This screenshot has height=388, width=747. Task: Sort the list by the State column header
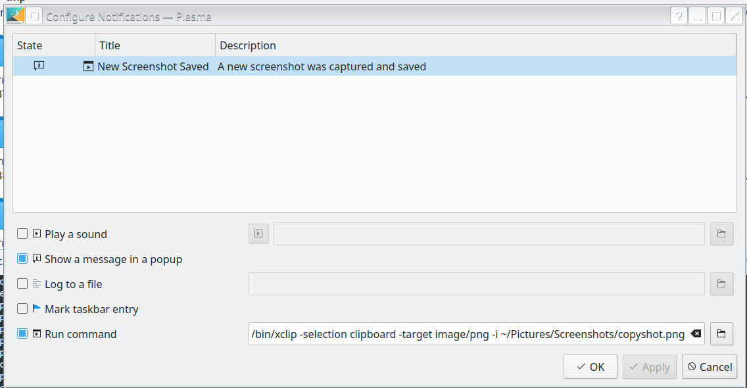click(x=54, y=45)
